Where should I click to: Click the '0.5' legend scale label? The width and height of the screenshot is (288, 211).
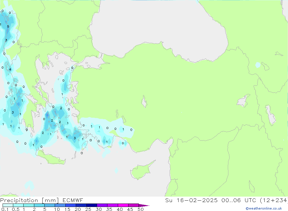click(16, 209)
